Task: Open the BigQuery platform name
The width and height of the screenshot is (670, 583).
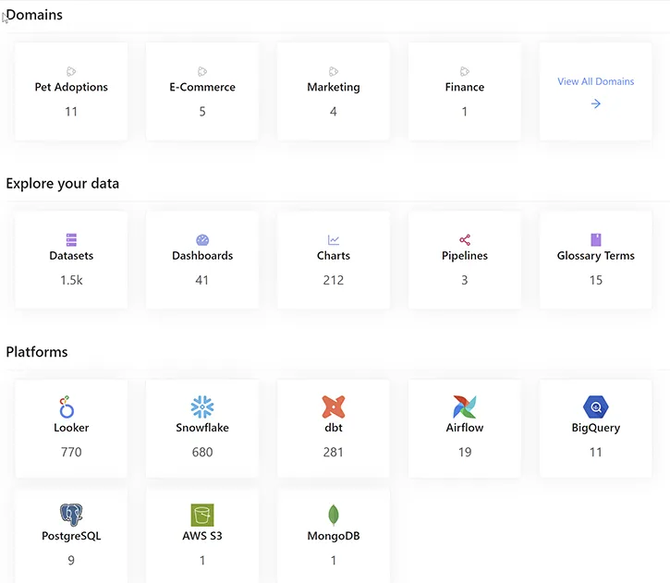Action: coord(596,428)
